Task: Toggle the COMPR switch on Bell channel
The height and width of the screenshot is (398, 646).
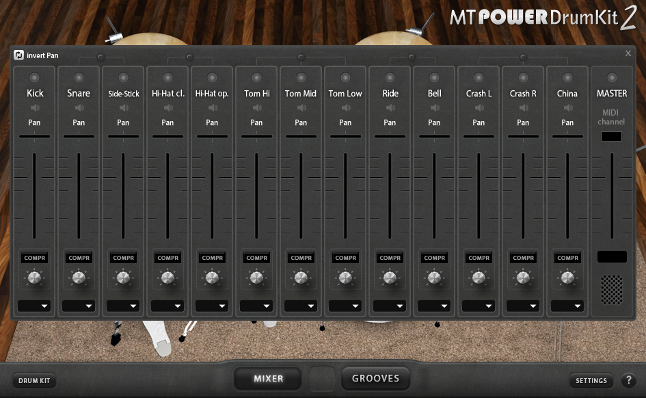Action: (x=435, y=258)
